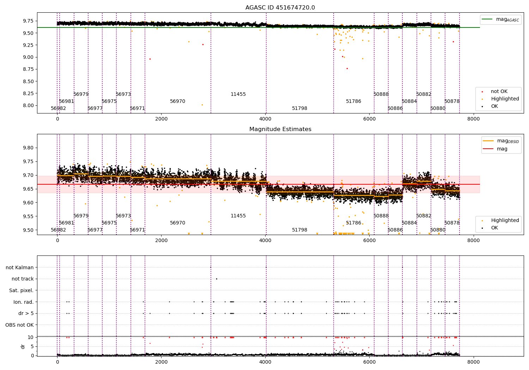Click the 'not track' axis label
Image resolution: width=529 pixels, height=370 pixels.
(23, 279)
